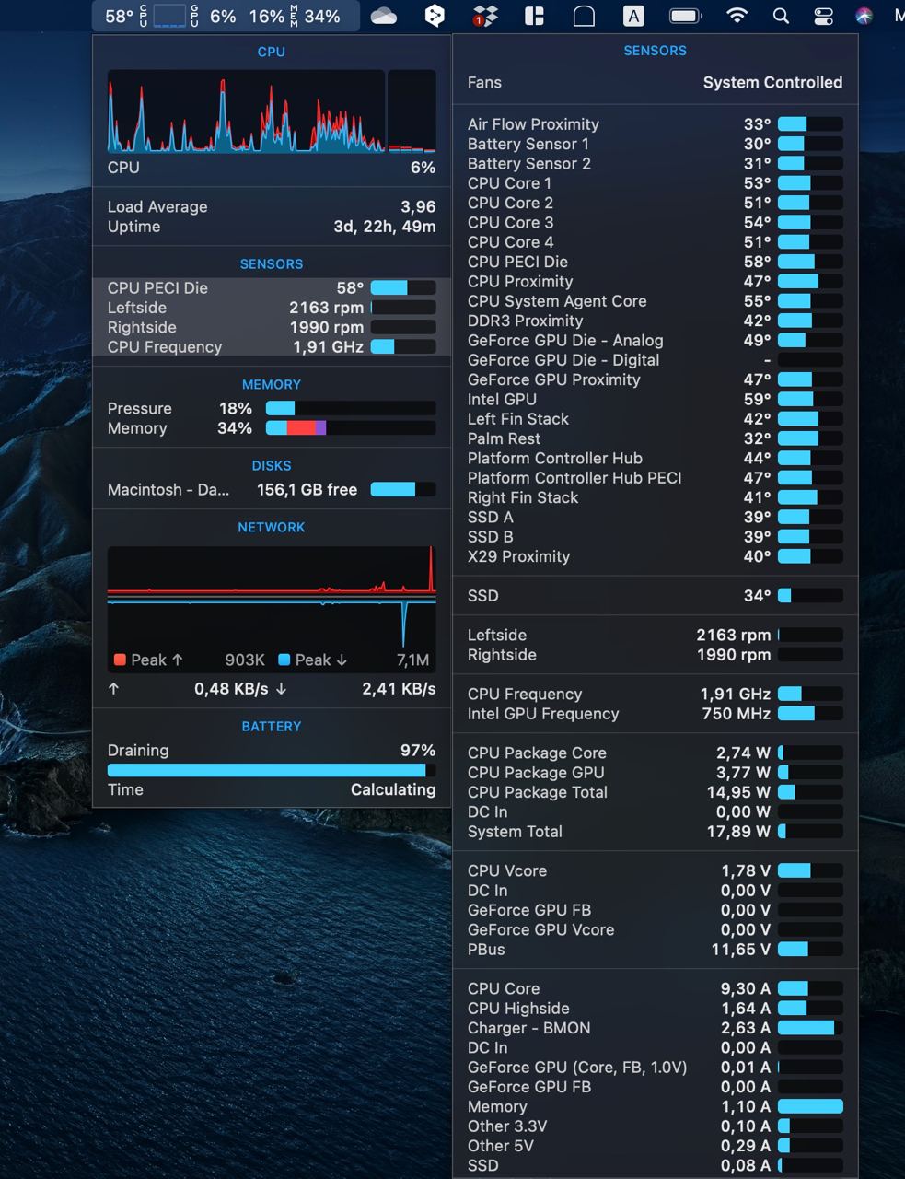Screen dimensions: 905x1179
Task: Select the X29 Proximity sensor row
Action: (x=655, y=556)
